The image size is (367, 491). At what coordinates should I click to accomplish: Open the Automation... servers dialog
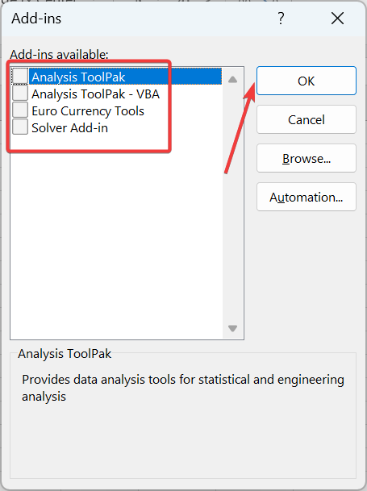307,198
